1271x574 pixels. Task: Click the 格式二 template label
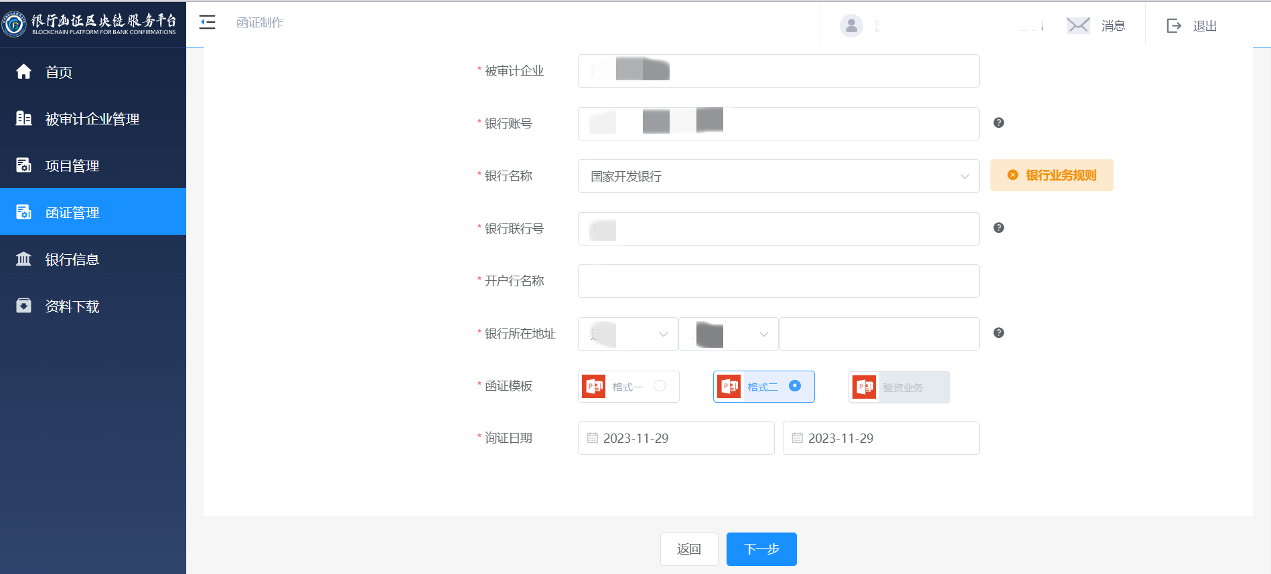pyautogui.click(x=763, y=387)
